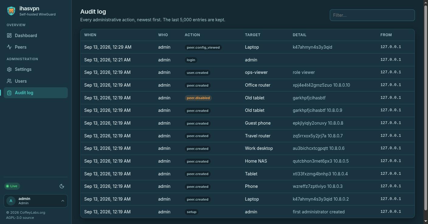The image size is (428, 224).
Task: Focus the Filter input field
Action: point(372,15)
